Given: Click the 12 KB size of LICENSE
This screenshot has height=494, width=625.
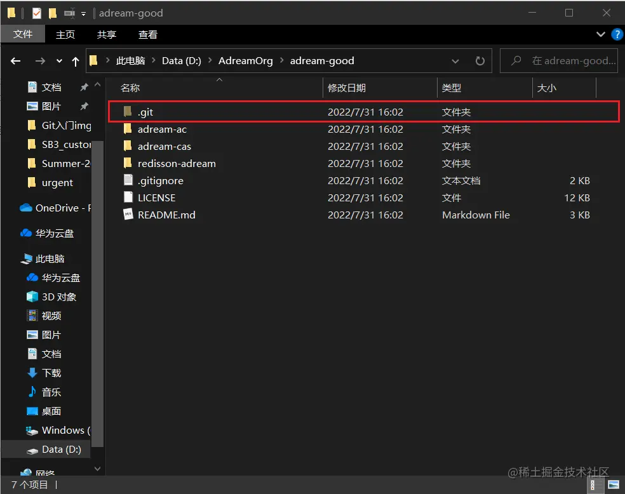Looking at the screenshot, I should tap(577, 197).
